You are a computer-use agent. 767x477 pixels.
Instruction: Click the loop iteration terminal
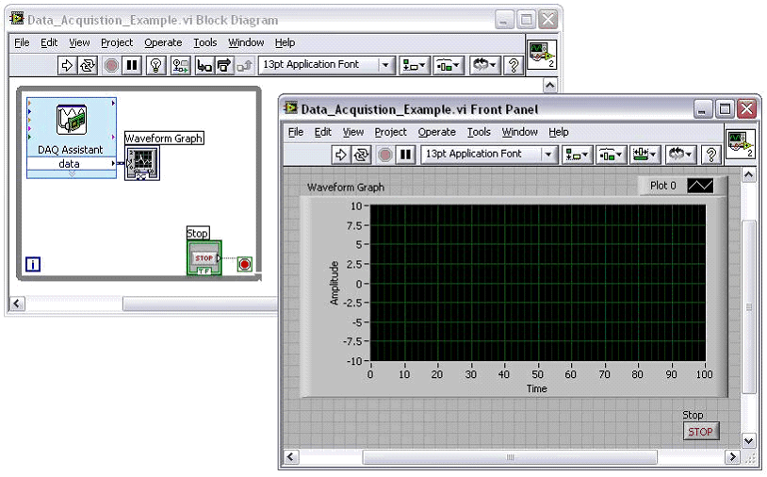pyautogui.click(x=34, y=265)
